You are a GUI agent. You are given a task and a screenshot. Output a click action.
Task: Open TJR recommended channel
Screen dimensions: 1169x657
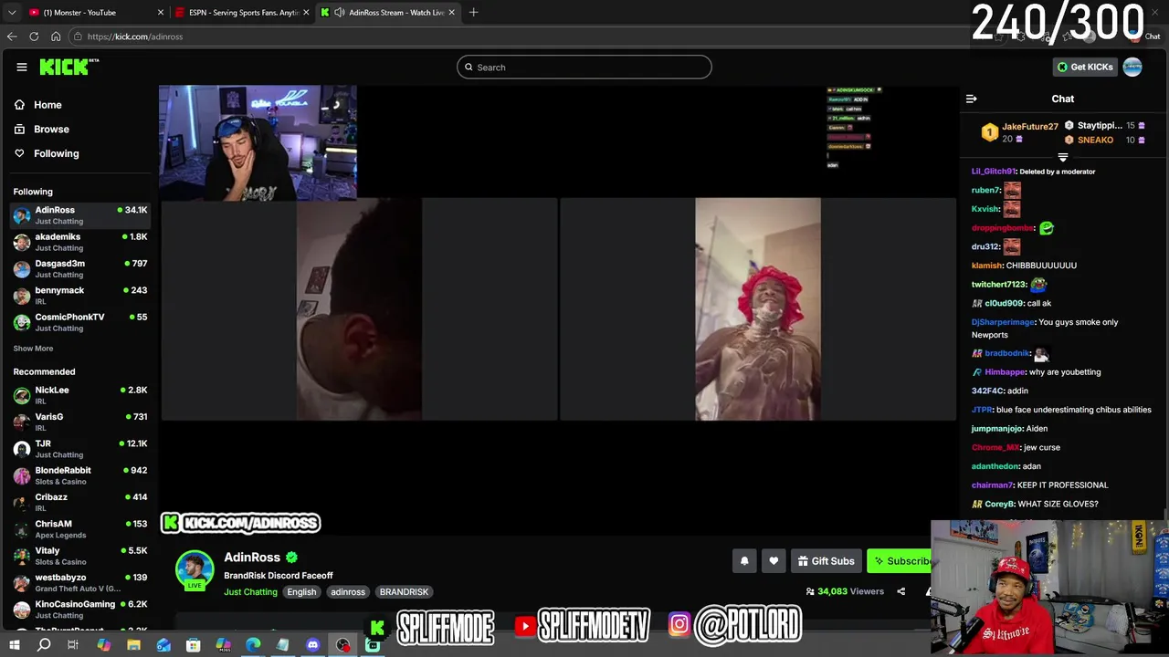tap(79, 448)
